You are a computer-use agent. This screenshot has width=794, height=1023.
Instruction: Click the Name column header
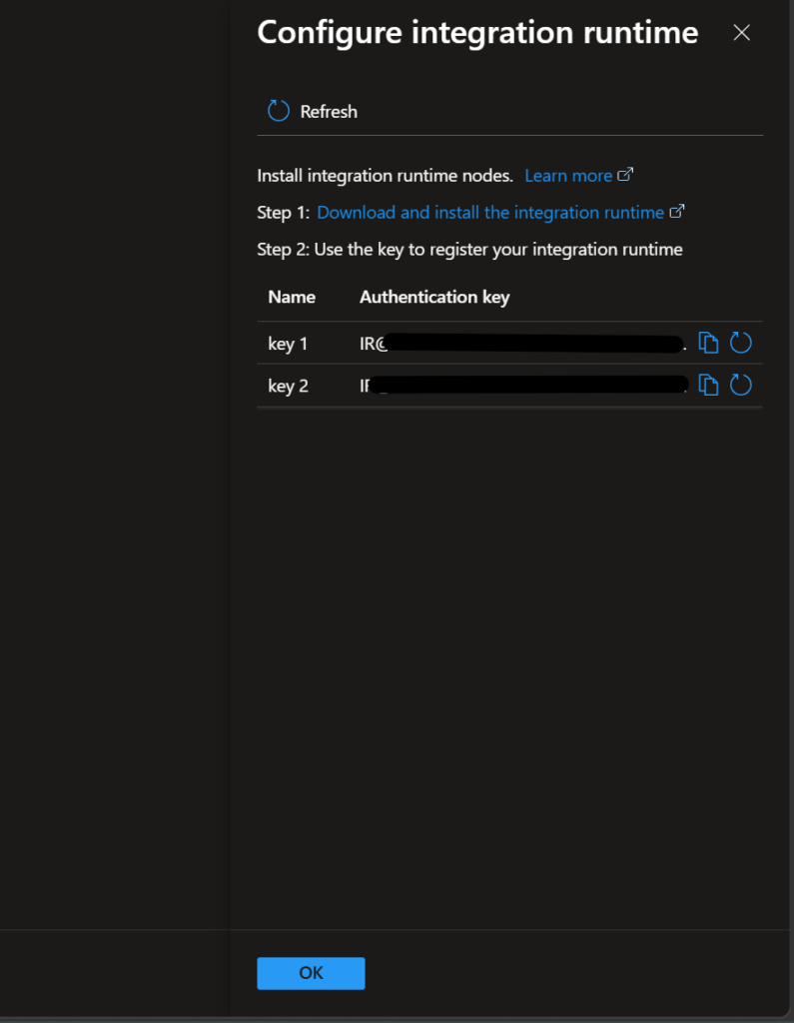(292, 297)
